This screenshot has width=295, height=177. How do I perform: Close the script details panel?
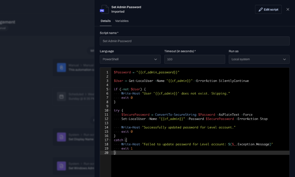coord(288,9)
